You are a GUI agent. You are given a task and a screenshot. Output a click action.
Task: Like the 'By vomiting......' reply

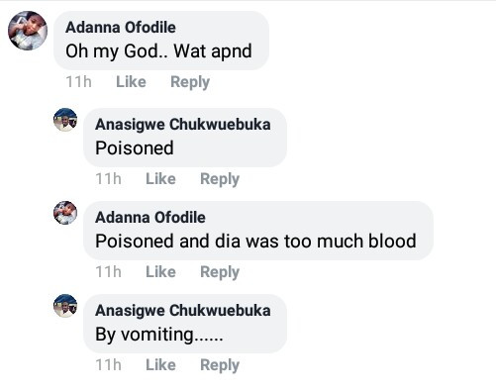pos(160,365)
